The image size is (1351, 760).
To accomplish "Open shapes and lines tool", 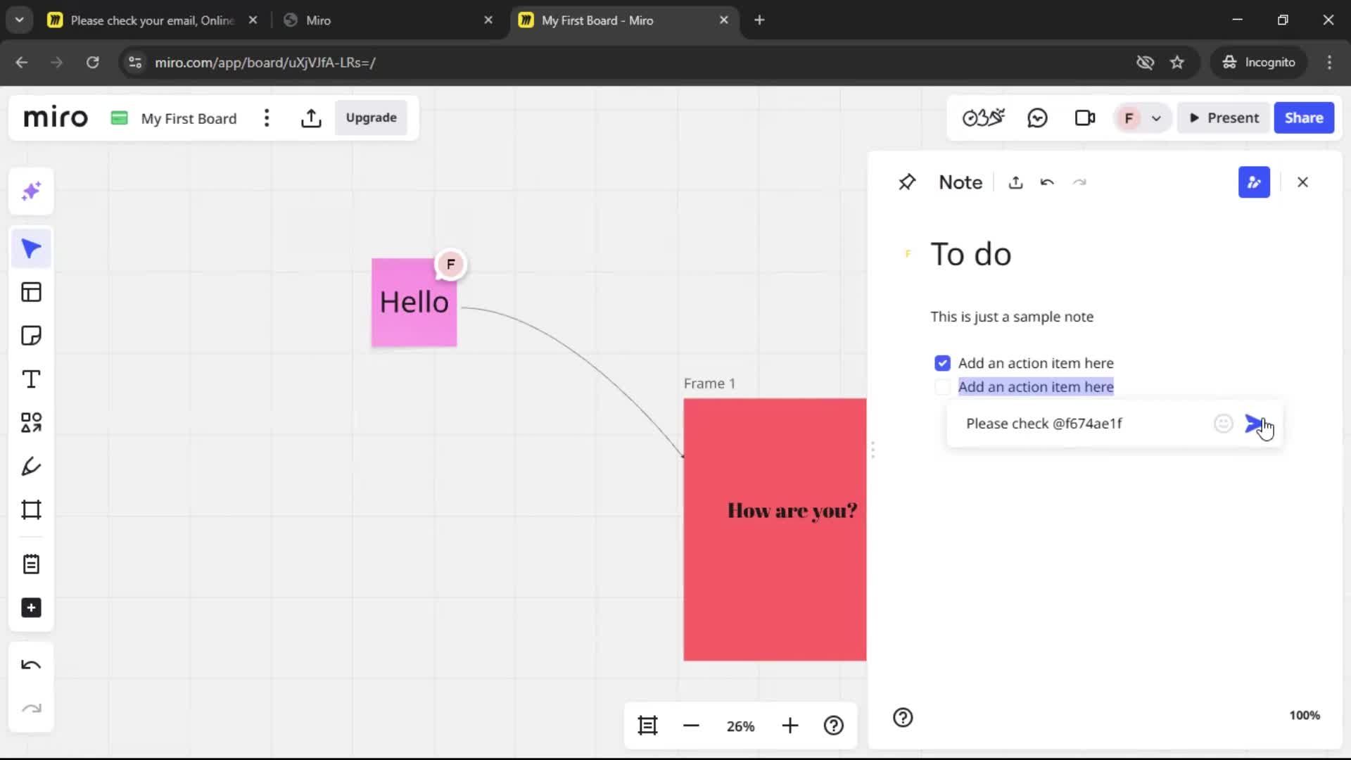I will coord(31,423).
